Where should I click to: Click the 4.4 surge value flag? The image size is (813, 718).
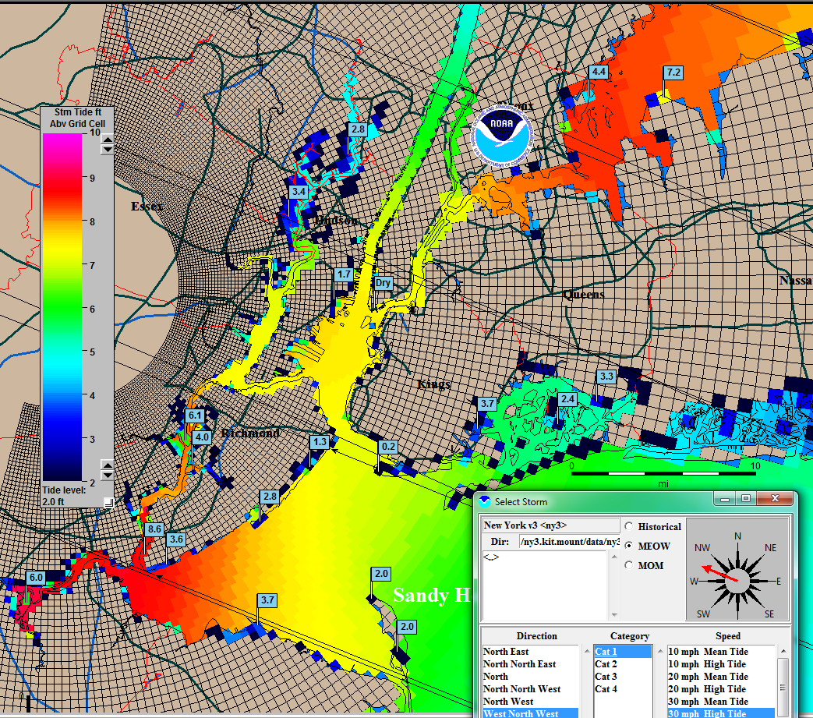pyautogui.click(x=599, y=72)
